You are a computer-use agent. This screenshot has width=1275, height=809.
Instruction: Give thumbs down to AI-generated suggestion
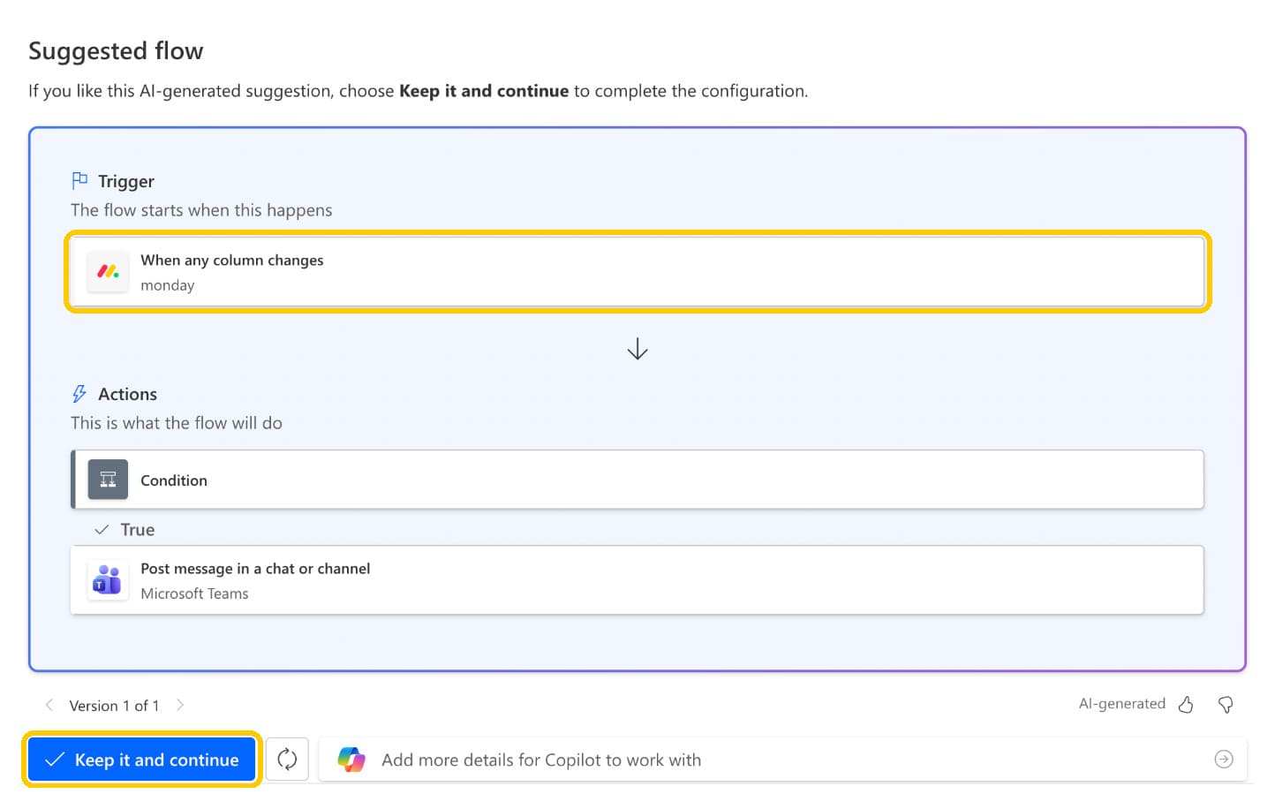1226,705
